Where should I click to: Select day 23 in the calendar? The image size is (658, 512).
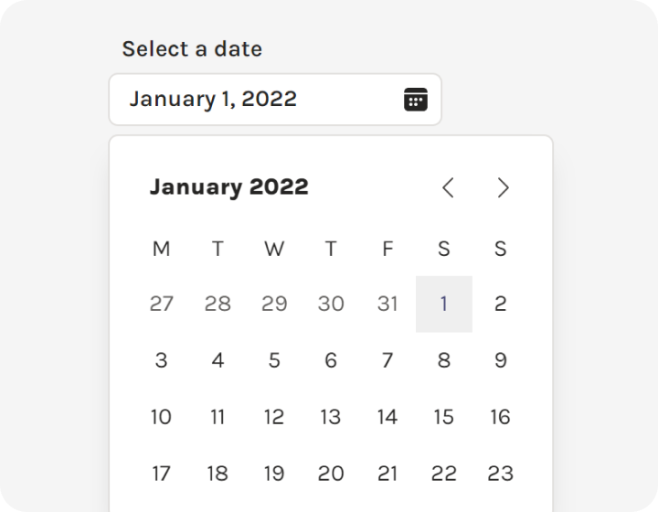pyautogui.click(x=500, y=474)
